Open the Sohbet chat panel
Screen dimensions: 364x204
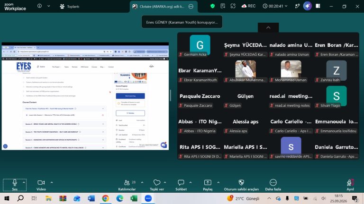181,185
